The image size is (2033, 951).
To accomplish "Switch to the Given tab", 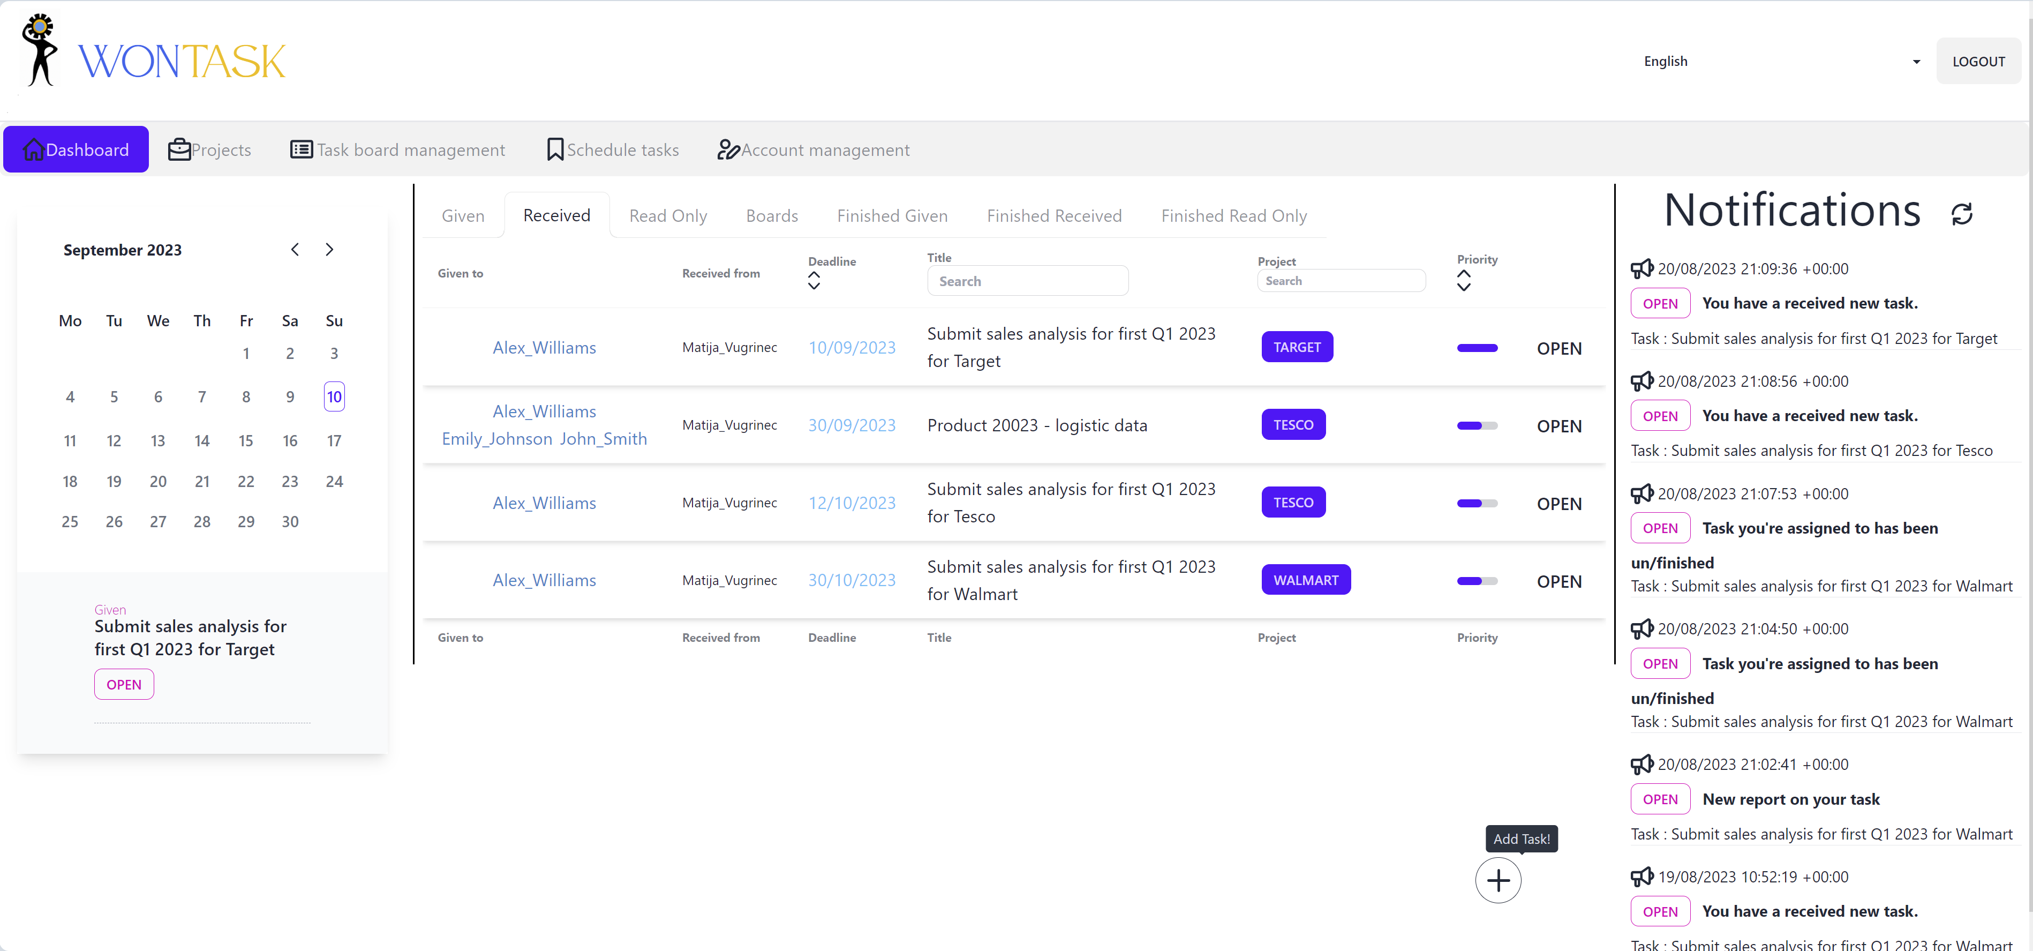I will (463, 215).
